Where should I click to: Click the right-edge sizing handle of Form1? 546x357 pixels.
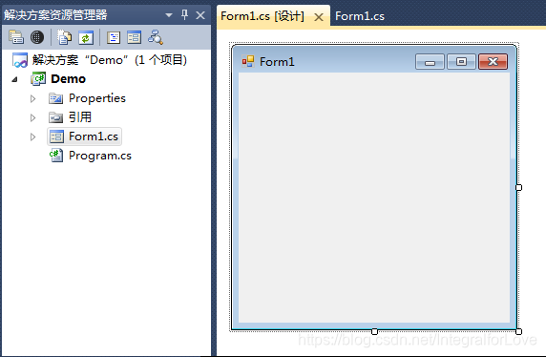point(518,187)
